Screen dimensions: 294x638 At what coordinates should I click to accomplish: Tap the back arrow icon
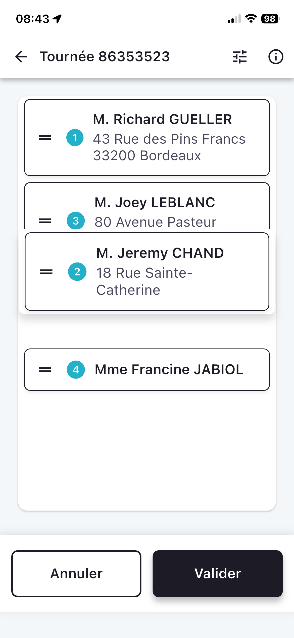click(x=21, y=56)
